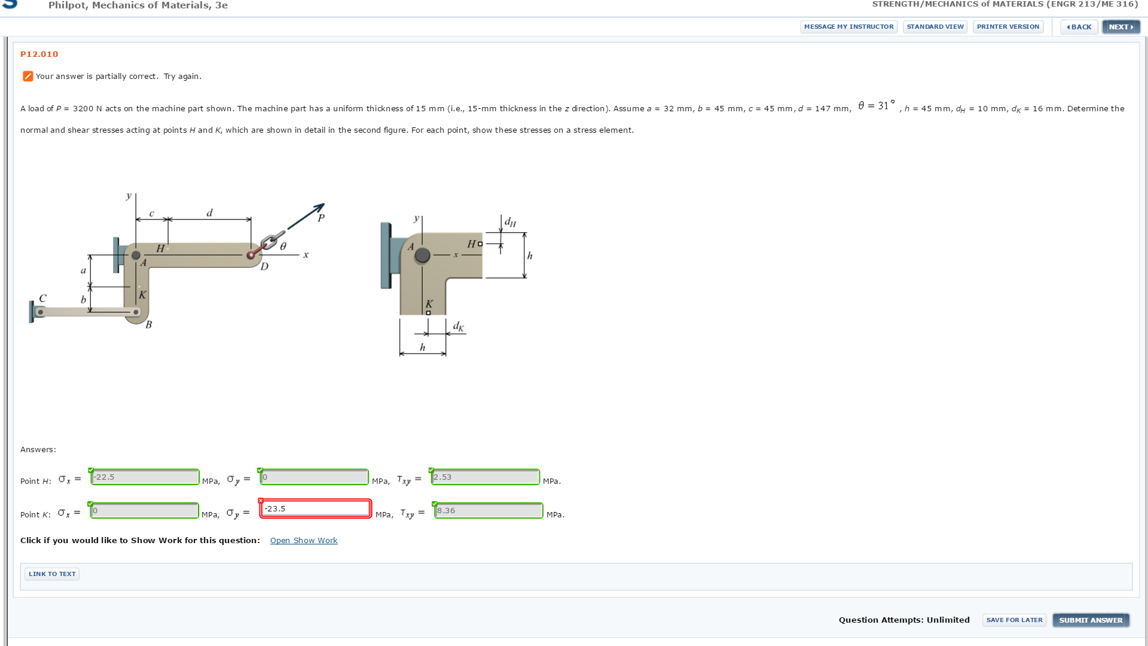Advance to the next question with NEXT

1119,26
